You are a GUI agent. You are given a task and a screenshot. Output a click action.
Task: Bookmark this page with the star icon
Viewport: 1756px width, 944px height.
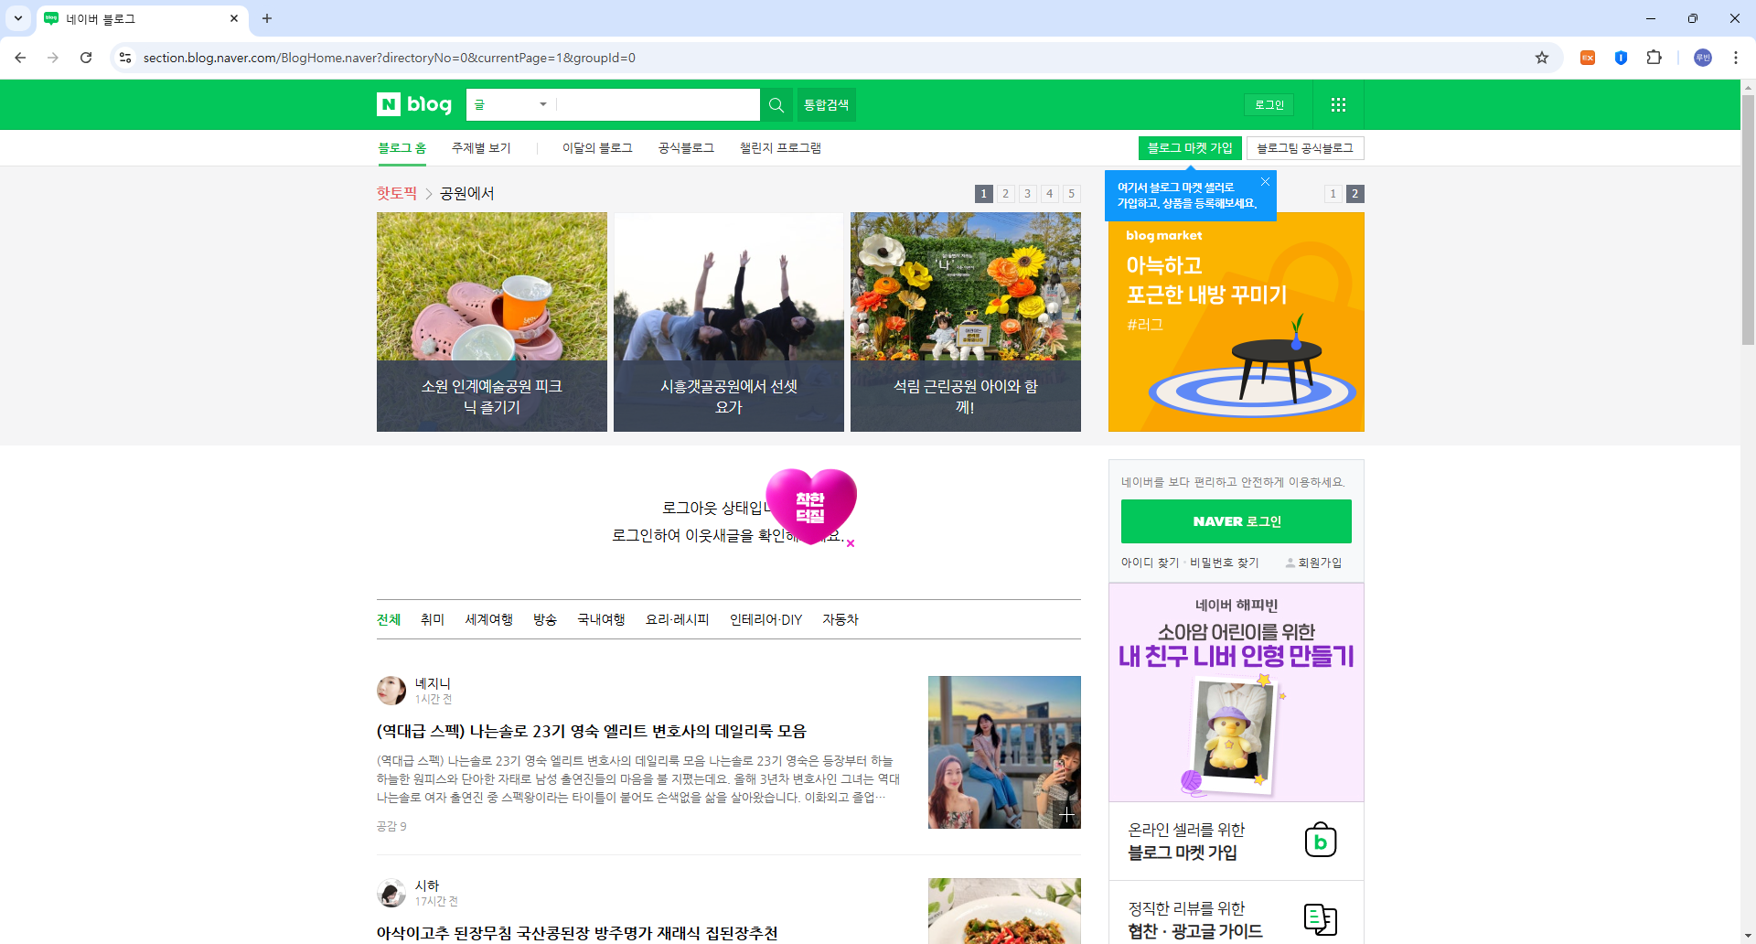[1542, 58]
